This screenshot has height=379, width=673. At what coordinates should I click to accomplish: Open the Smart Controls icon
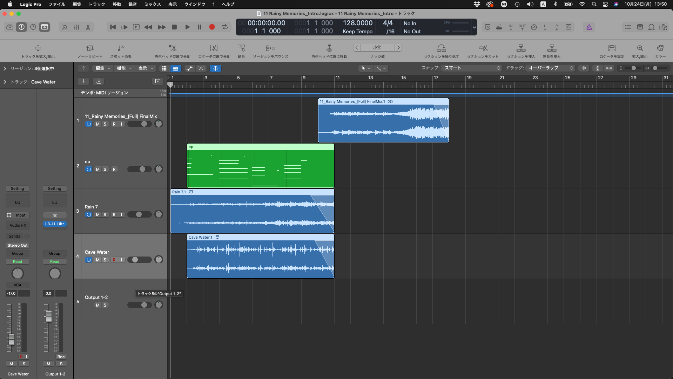tap(65, 27)
